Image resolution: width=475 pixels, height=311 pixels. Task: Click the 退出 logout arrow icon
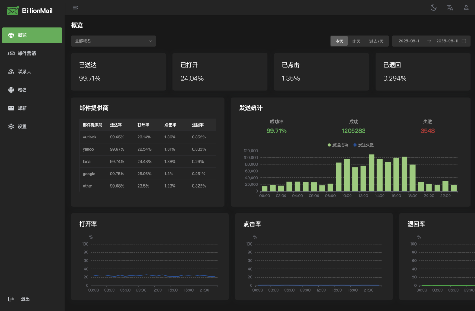[11, 299]
